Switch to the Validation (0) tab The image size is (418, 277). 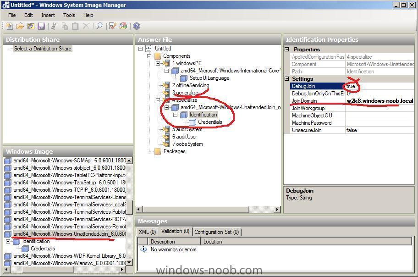[175, 231]
